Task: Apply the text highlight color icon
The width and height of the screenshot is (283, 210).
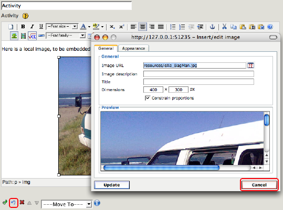Action: 96,27
